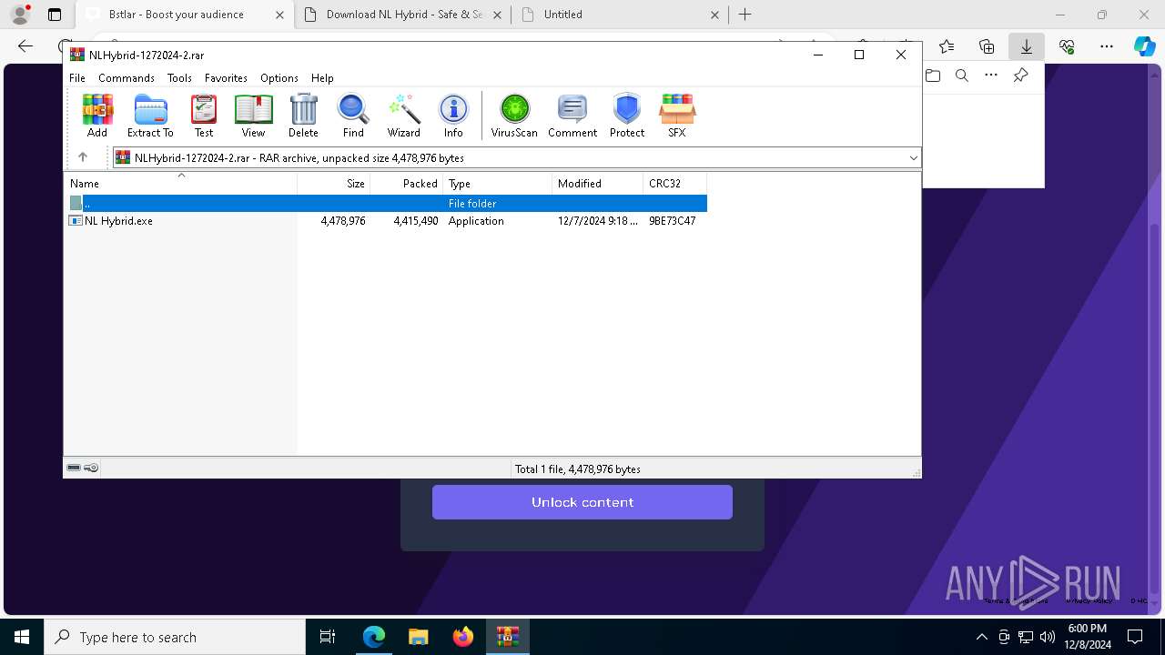Open Edge downloads icon
Viewport: 1165px width, 655px height.
tap(1026, 46)
